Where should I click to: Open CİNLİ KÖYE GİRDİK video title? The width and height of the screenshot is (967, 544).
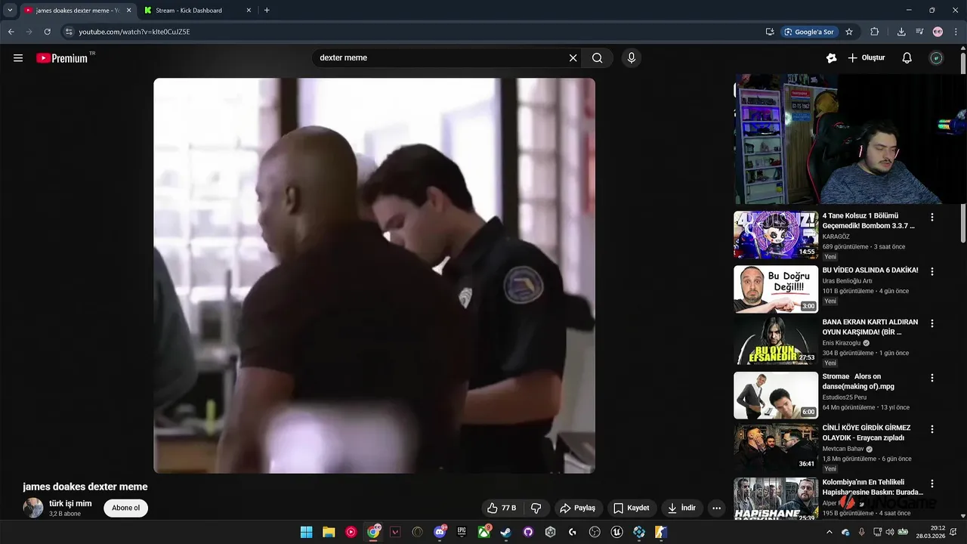(x=867, y=433)
